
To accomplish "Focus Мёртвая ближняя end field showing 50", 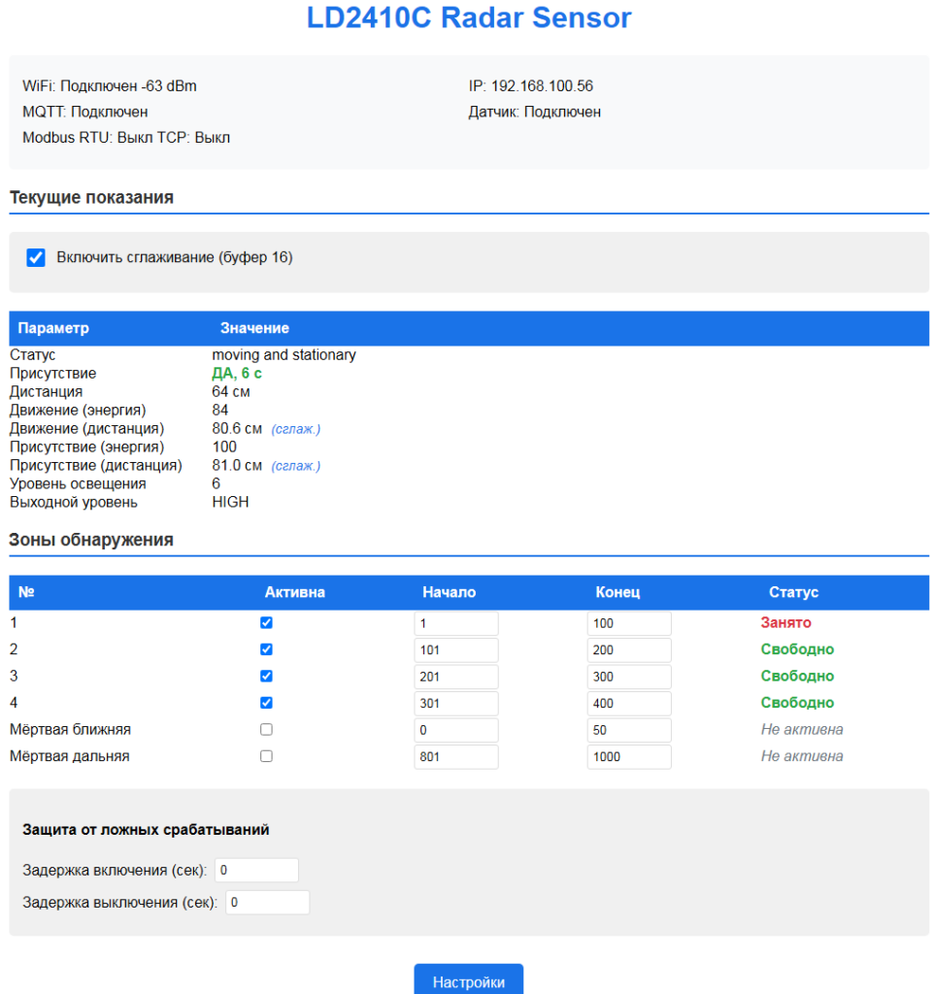I will (x=628, y=729).
